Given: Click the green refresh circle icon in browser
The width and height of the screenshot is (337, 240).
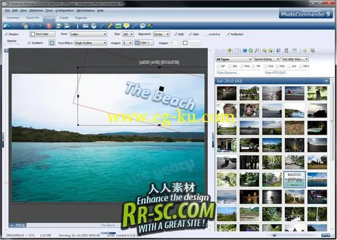Looking at the screenshot, I should [251, 51].
